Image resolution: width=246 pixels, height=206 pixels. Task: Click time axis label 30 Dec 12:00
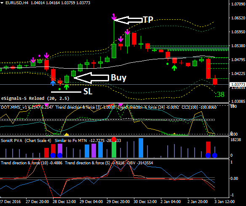point(145,202)
